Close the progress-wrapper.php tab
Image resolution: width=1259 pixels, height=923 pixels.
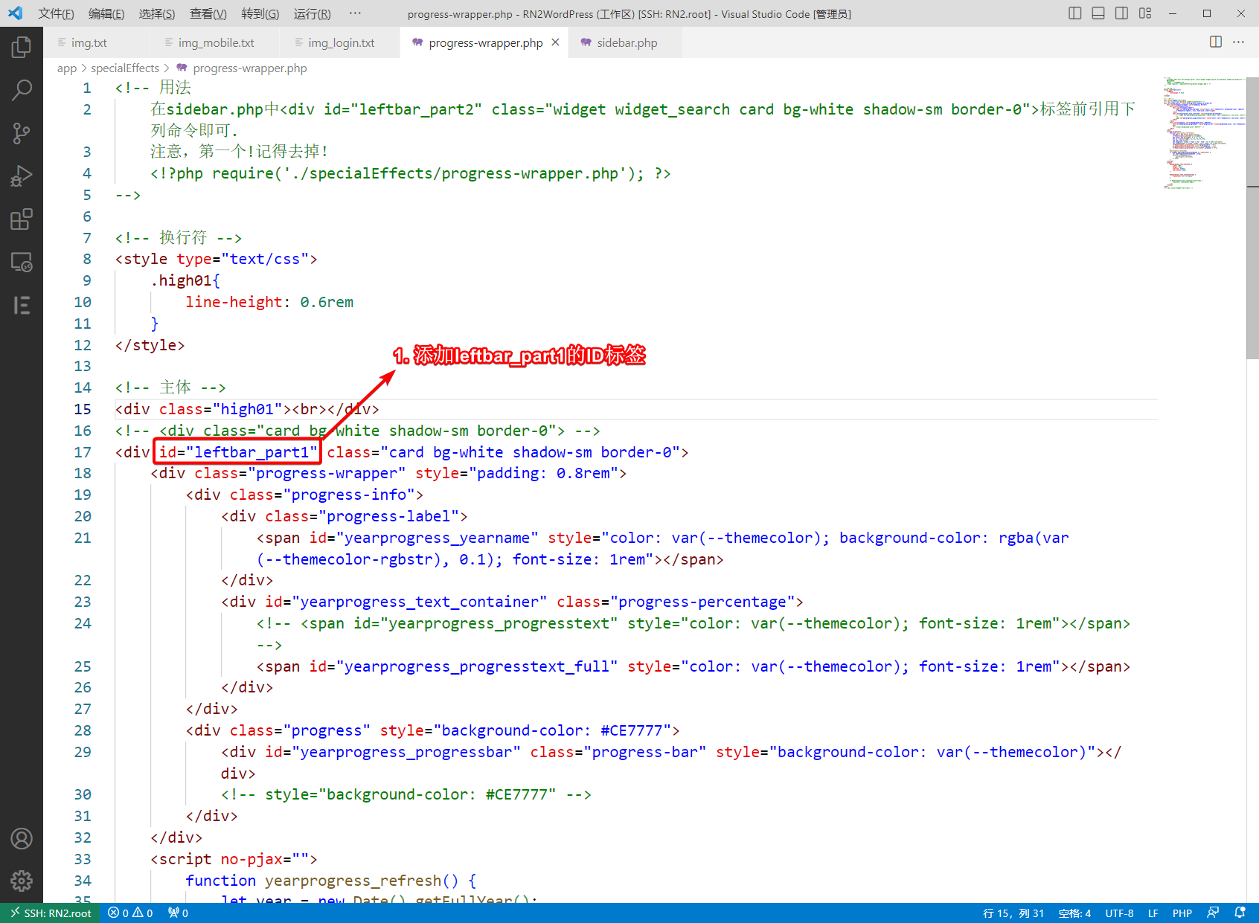pyautogui.click(x=555, y=42)
